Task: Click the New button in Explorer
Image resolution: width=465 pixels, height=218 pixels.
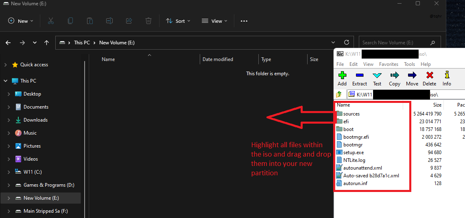Action: tap(20, 21)
